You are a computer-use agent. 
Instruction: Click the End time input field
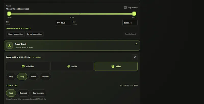(130, 23)
